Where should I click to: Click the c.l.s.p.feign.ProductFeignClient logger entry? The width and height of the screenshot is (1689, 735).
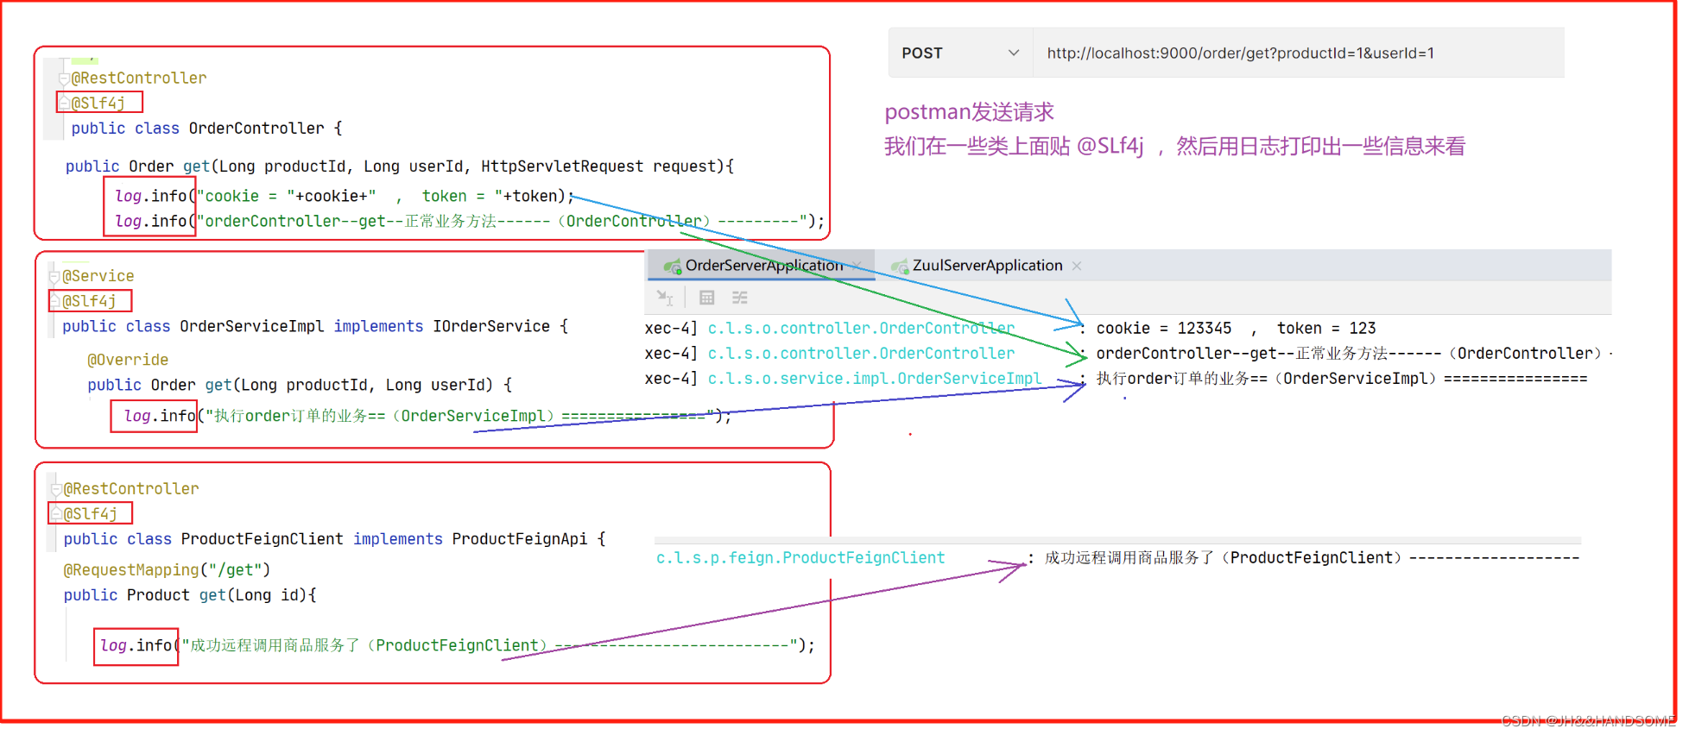point(800,557)
